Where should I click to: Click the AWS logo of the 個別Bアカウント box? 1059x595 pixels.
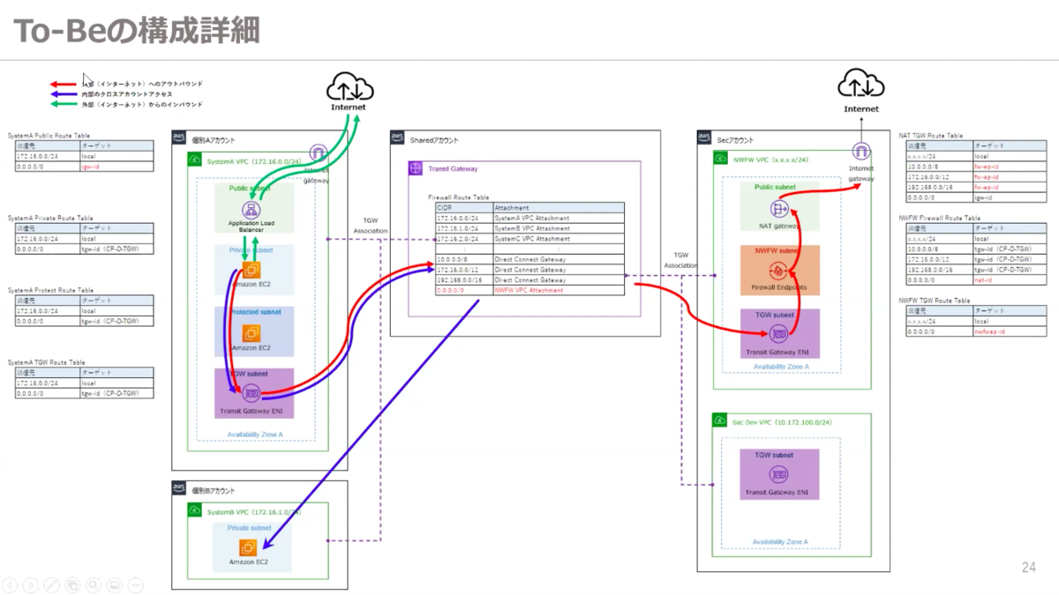click(179, 488)
